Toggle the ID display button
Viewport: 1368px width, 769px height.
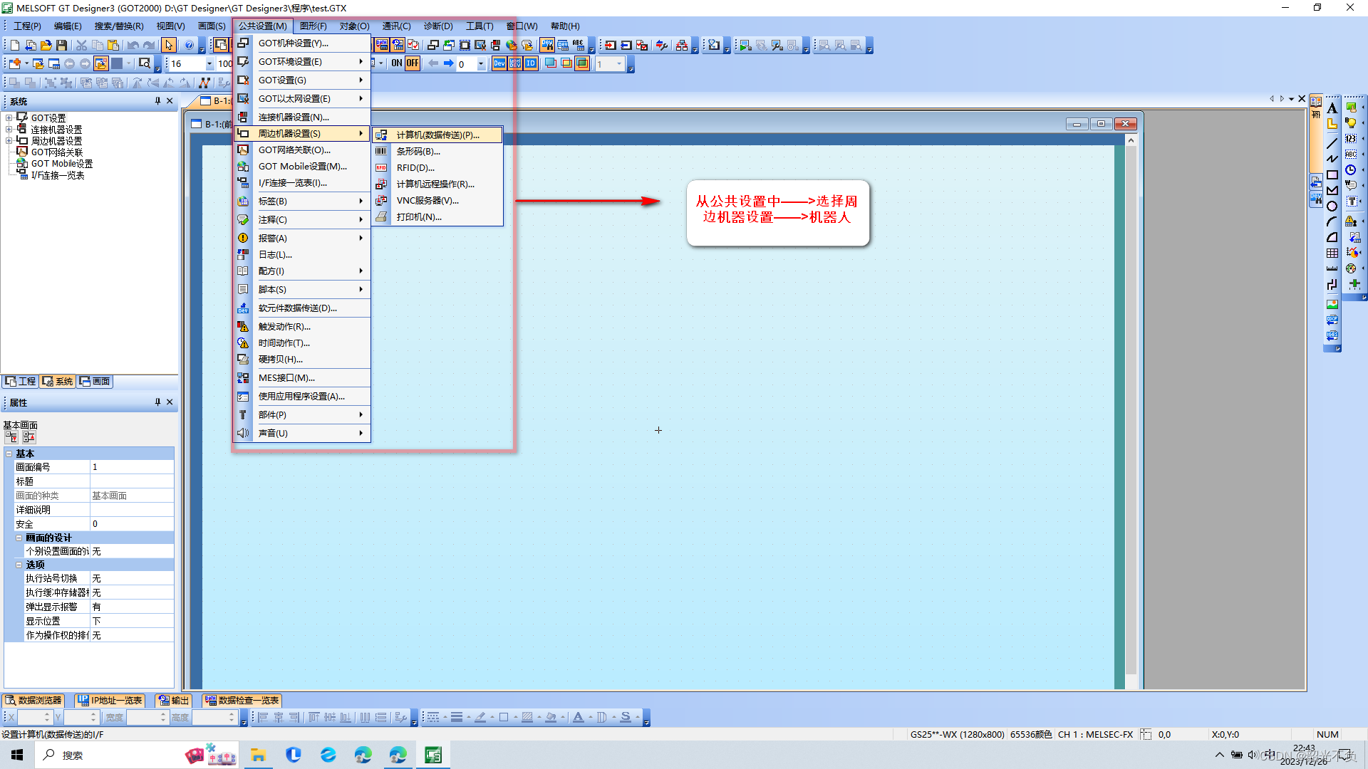[x=531, y=63]
